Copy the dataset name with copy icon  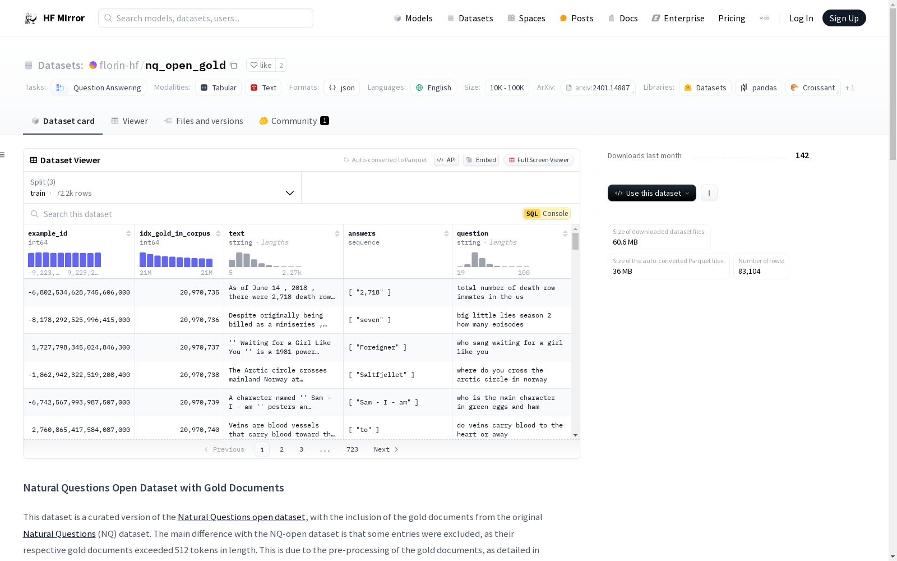click(234, 65)
